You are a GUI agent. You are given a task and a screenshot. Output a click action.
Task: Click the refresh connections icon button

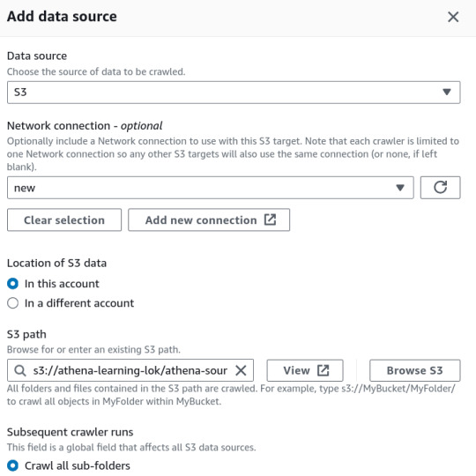(x=440, y=188)
